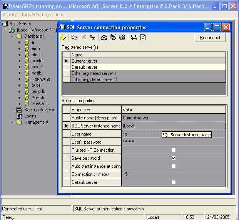Expand the Management folder node
239x220 pixels.
pos(12,122)
